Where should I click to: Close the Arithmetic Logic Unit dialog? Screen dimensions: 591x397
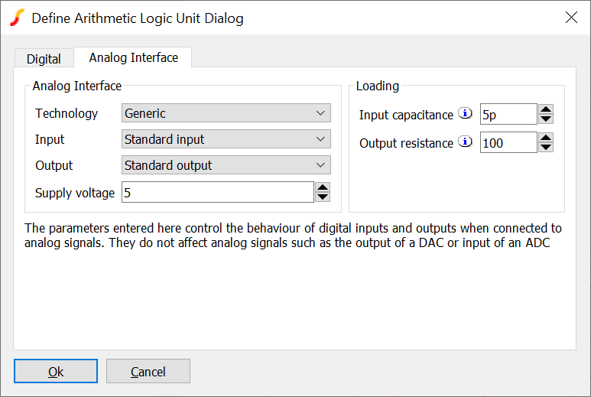[x=571, y=18]
